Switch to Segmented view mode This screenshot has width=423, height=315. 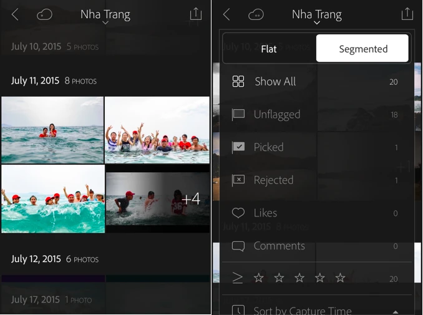click(x=362, y=49)
